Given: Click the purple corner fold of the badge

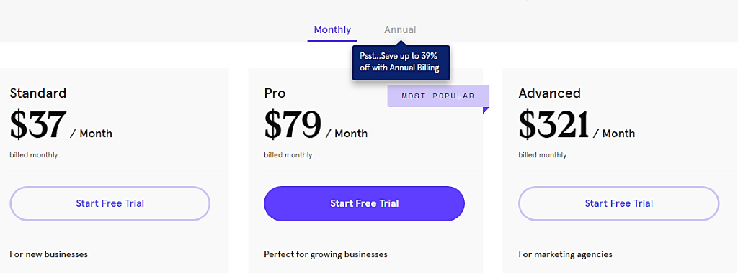Looking at the screenshot, I should coord(486,110).
